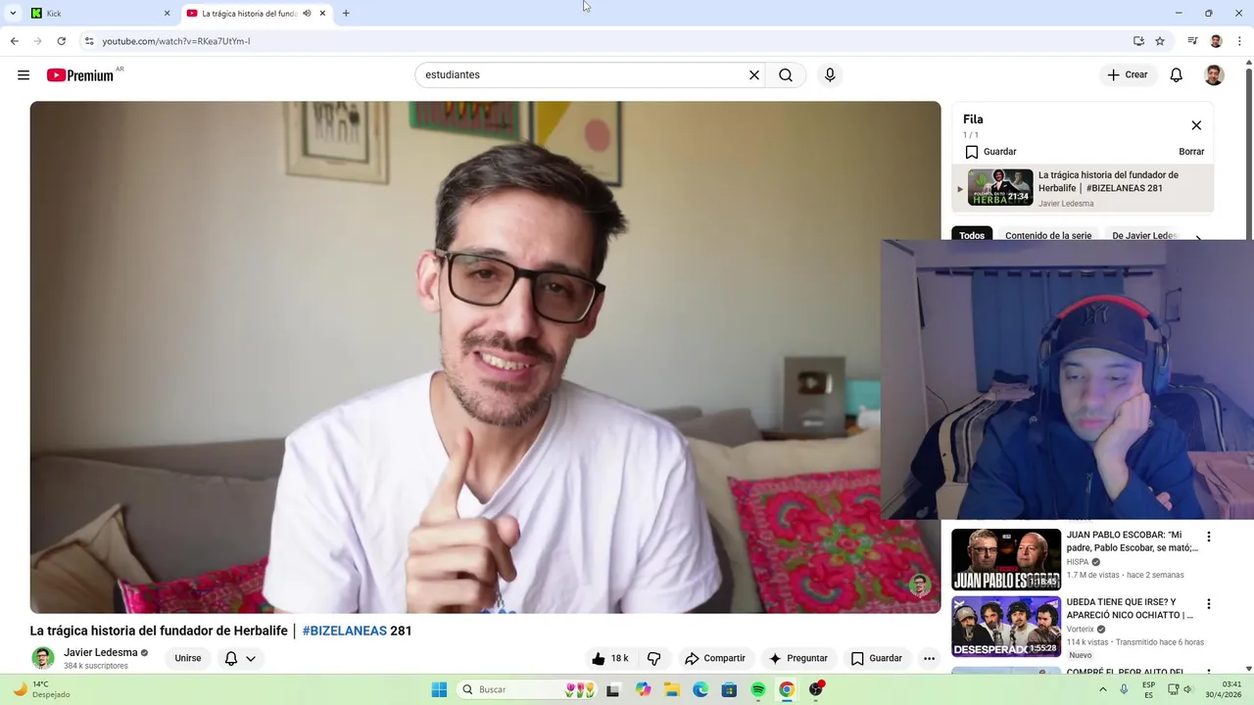
Task: Open YouTube account avatar menu
Action: point(1214,75)
